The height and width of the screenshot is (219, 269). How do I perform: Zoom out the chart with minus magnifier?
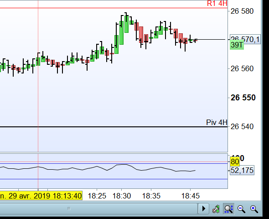coord(241,209)
